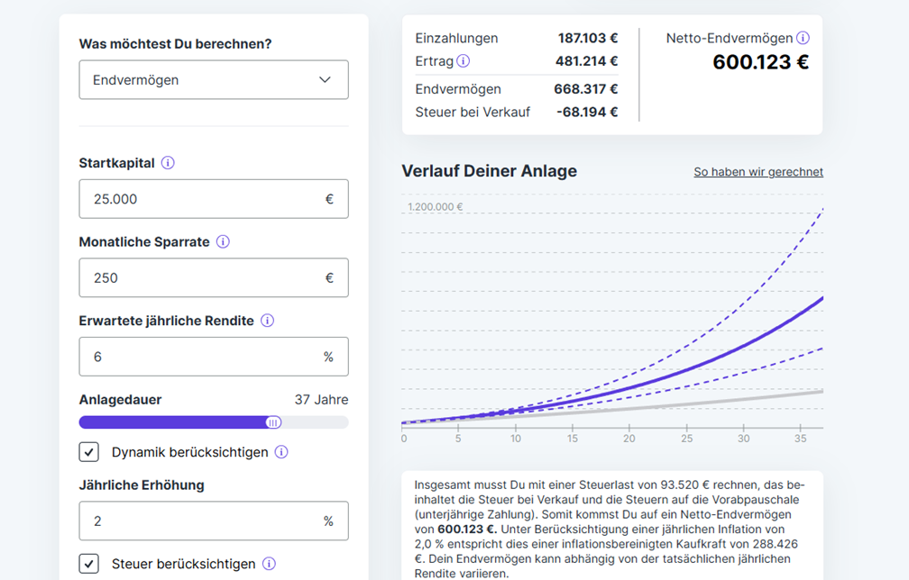The image size is (909, 580).
Task: Toggle the Steuer berücksichtigen checkbox
Action: coord(89,564)
